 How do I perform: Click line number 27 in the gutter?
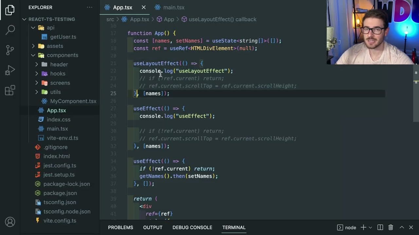tap(113, 108)
